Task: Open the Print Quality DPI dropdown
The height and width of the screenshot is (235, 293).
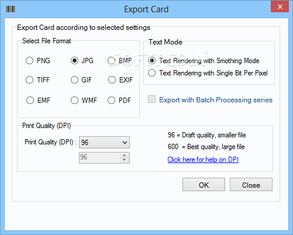Action: click(104, 143)
